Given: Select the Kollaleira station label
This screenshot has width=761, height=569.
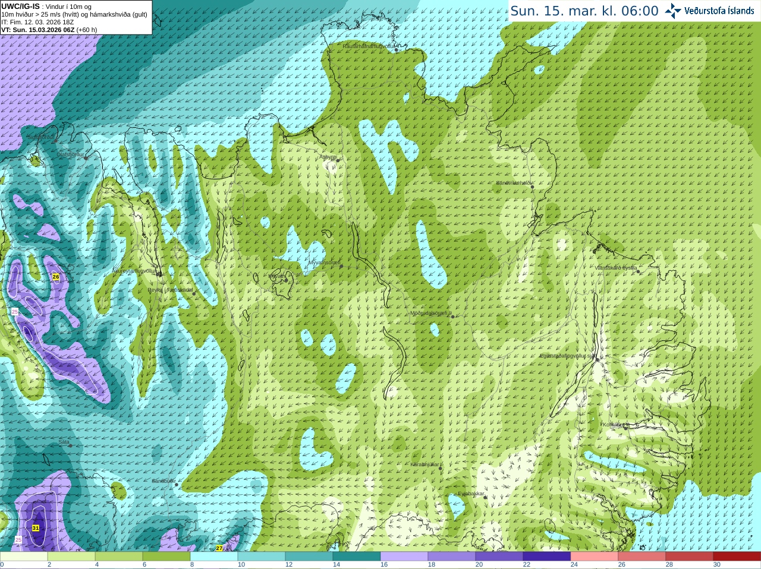Looking at the screenshot, I should coord(614,425).
